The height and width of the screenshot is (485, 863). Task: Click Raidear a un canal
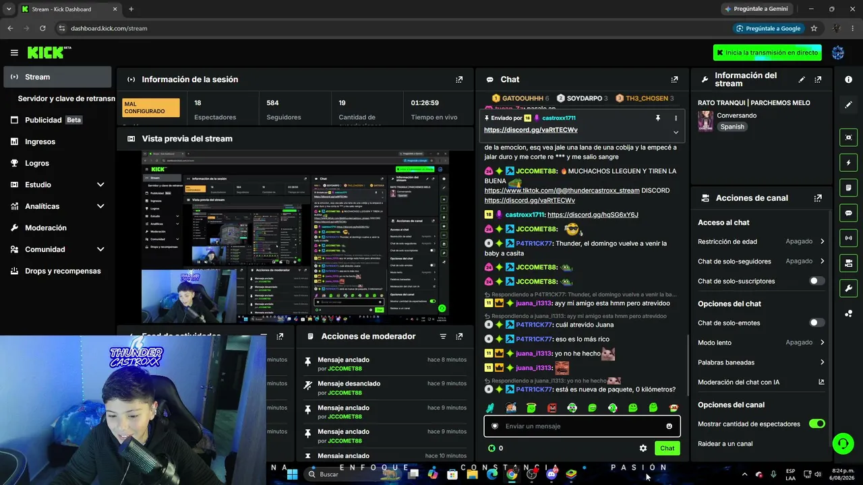pos(725,444)
